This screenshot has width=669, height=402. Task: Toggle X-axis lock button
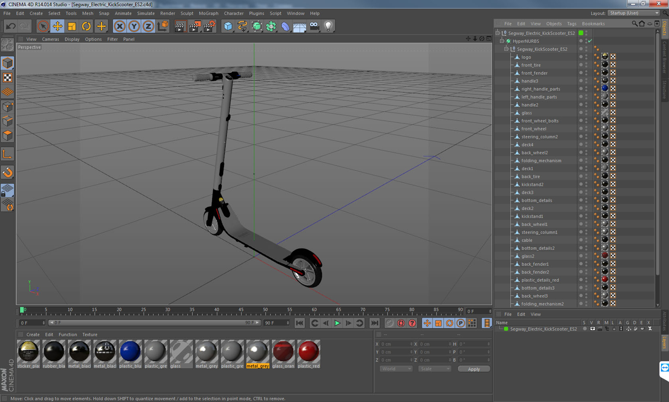[120, 26]
